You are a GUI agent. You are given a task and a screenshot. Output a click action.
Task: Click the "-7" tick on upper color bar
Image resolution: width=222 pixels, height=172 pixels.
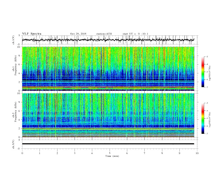click(207, 87)
